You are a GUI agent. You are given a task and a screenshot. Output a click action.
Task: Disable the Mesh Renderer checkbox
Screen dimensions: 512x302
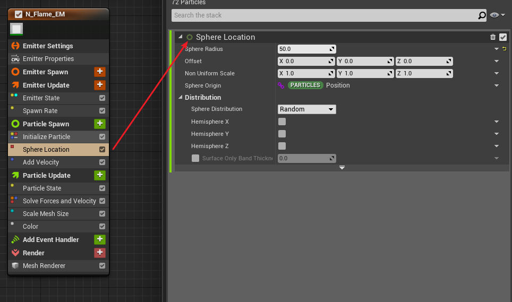click(102, 266)
